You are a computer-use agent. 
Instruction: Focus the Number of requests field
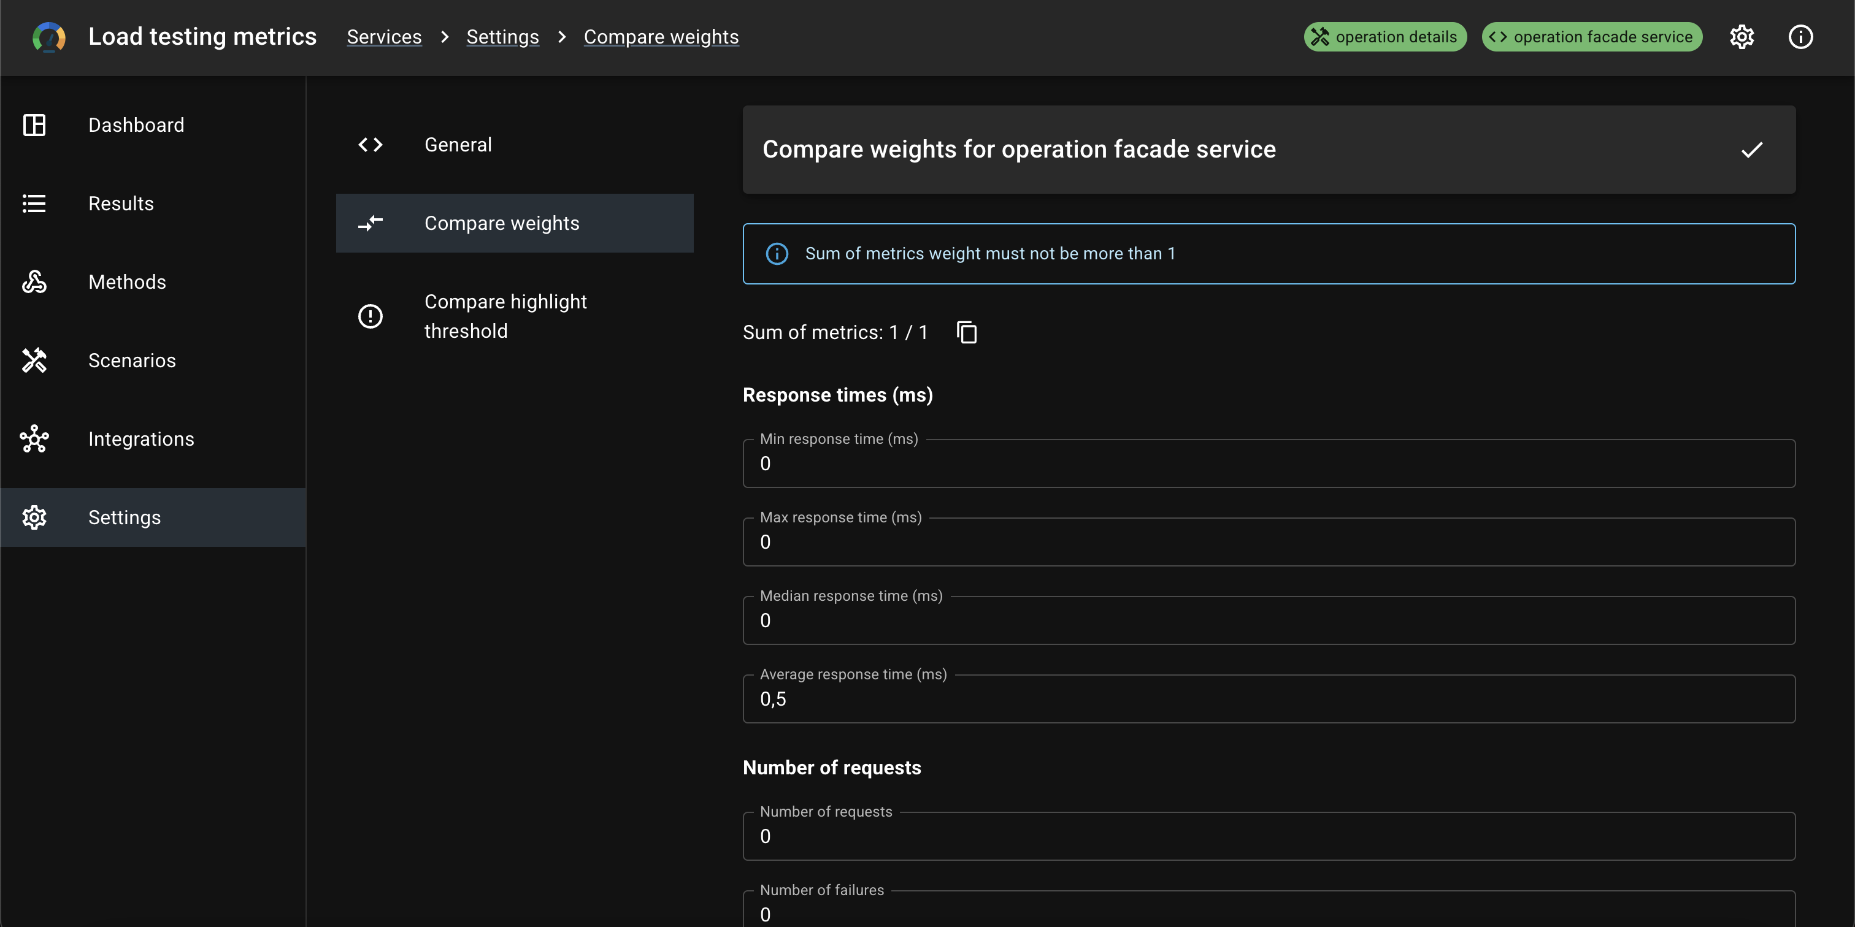coord(1268,836)
